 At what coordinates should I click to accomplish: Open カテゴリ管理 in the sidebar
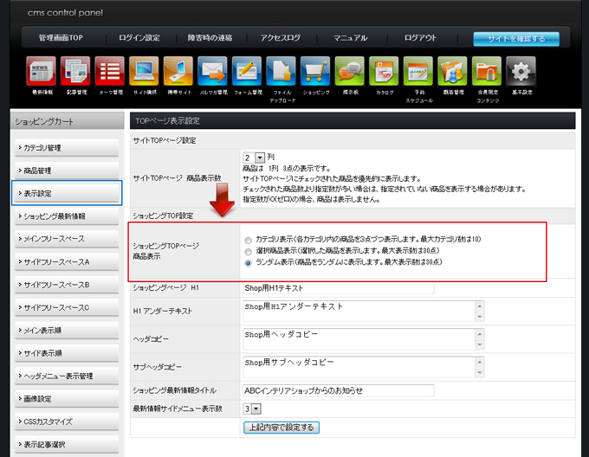67,148
